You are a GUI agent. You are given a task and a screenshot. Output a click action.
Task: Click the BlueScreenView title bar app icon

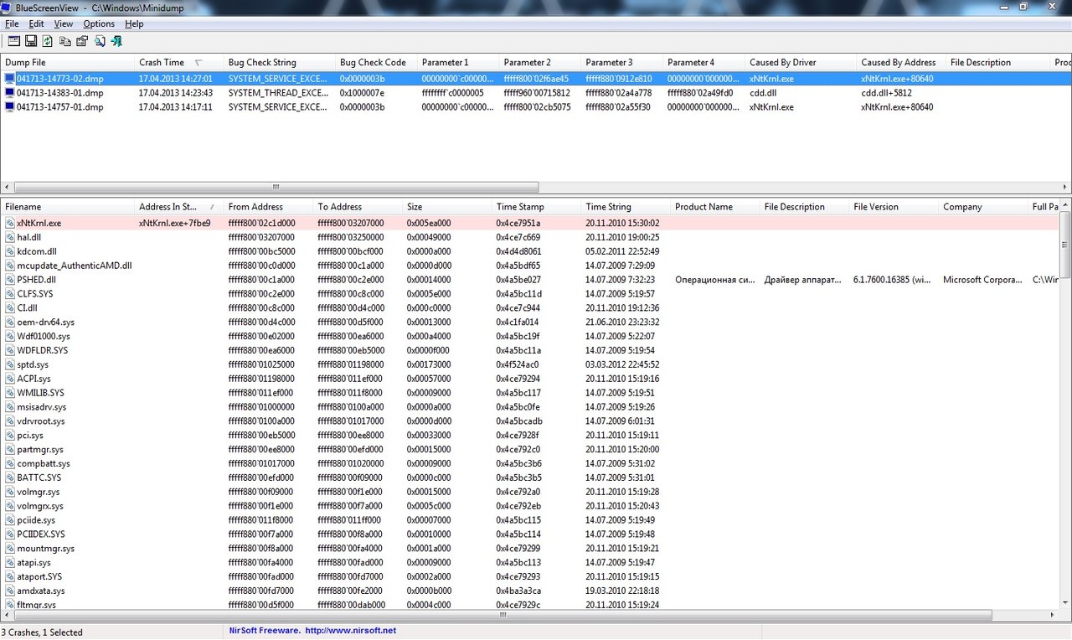coord(8,7)
